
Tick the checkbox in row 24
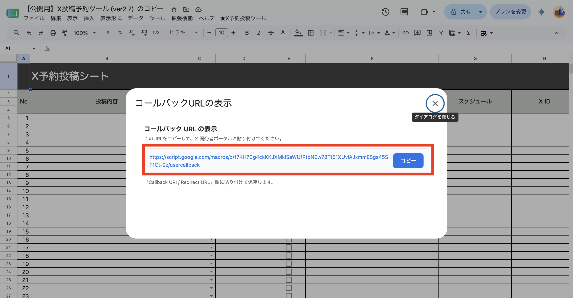289,272
